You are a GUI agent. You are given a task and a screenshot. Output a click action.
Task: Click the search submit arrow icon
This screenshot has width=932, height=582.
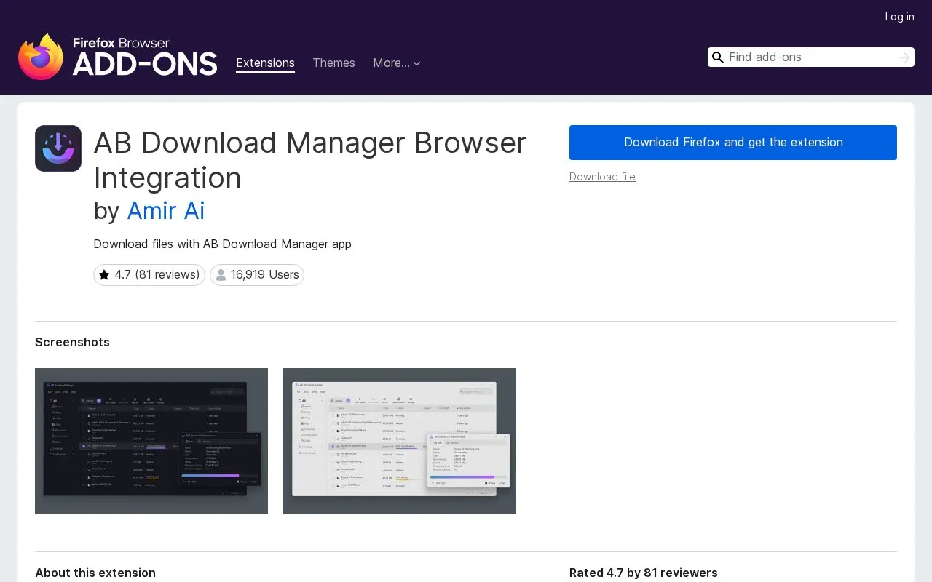click(x=904, y=57)
